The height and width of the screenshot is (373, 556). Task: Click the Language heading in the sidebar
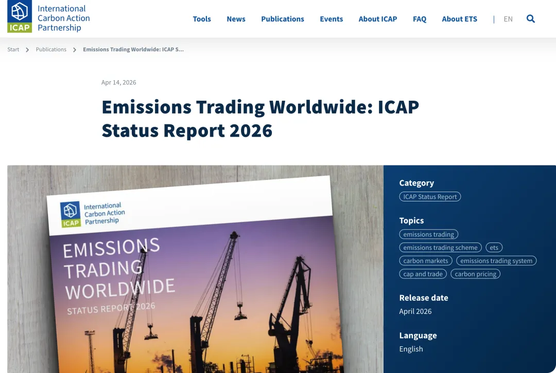tap(418, 335)
